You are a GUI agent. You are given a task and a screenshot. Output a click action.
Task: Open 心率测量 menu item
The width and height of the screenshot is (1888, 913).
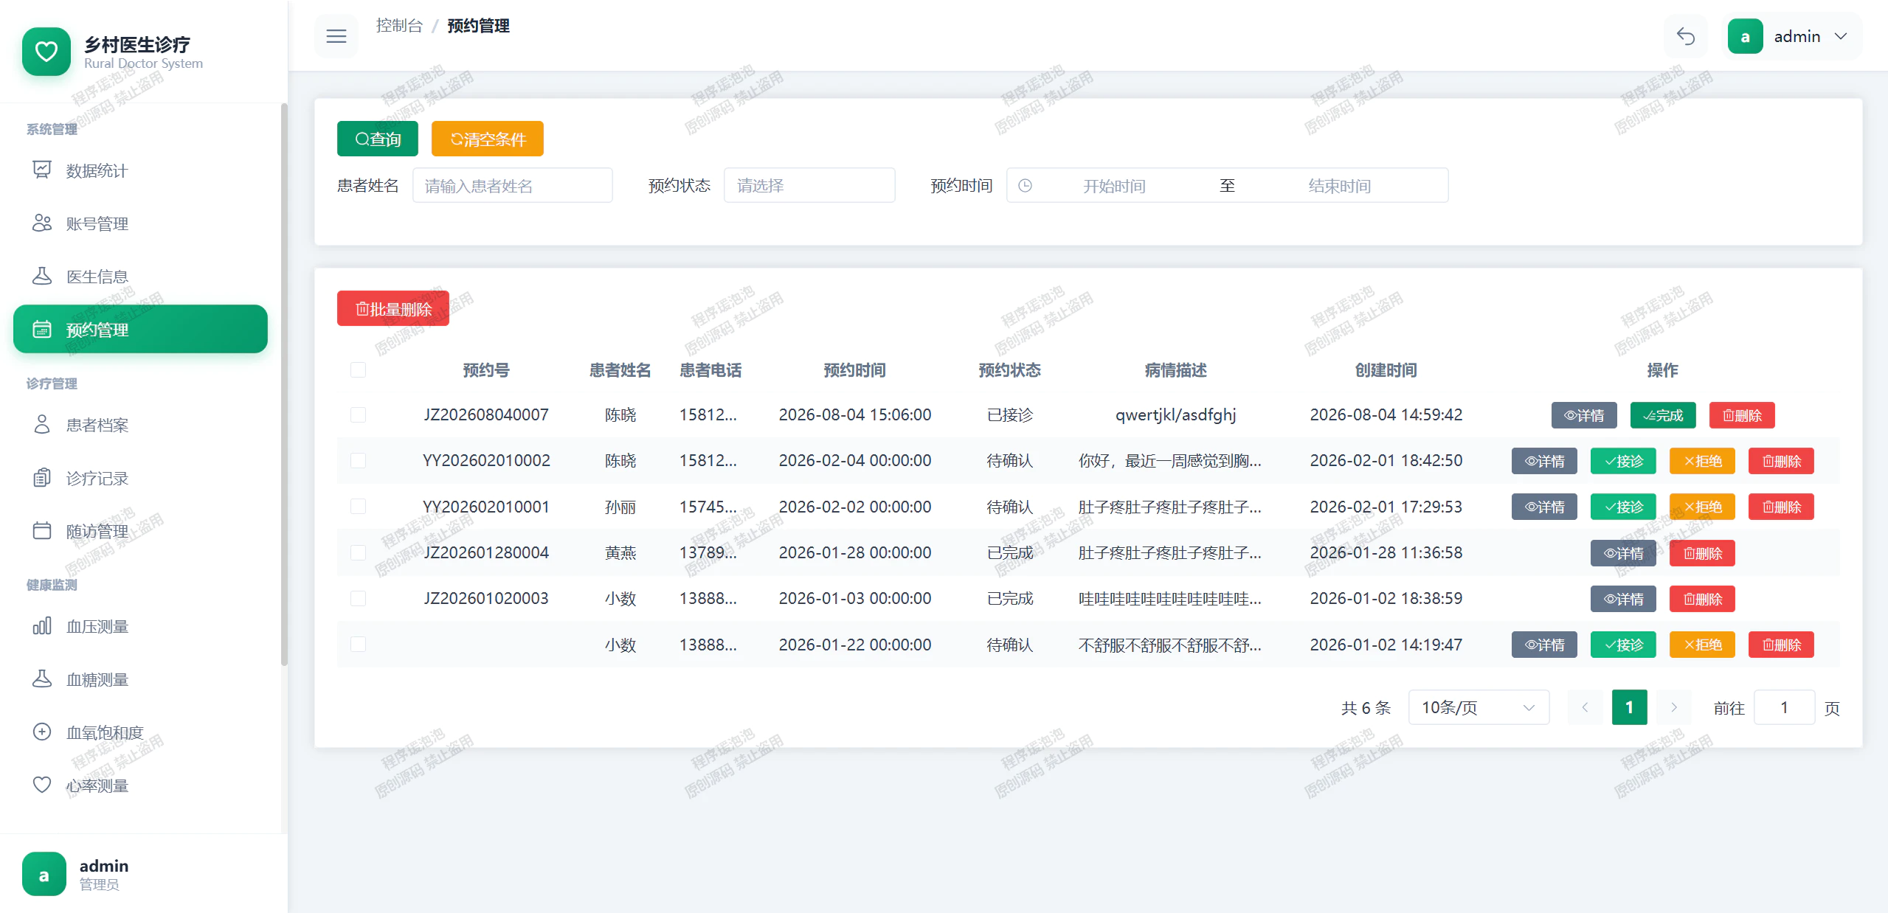[140, 785]
